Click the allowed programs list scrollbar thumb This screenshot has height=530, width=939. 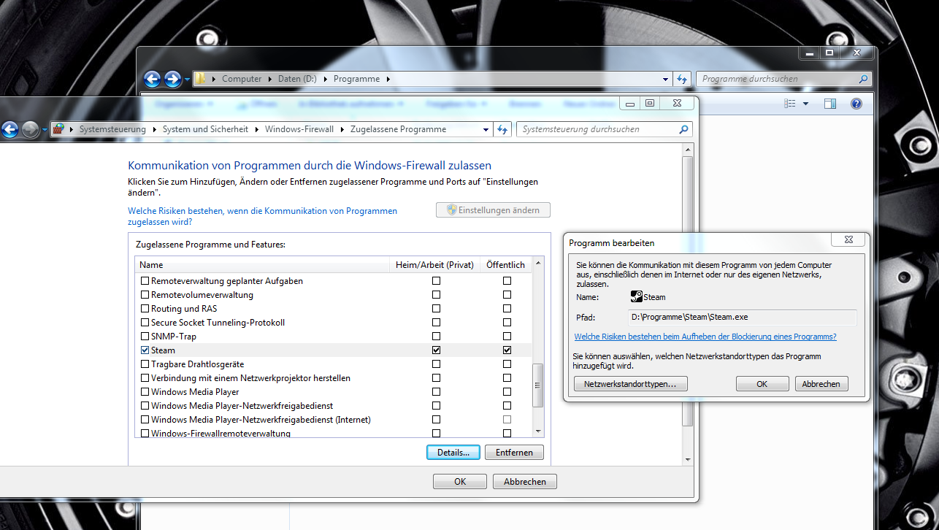[x=539, y=386]
